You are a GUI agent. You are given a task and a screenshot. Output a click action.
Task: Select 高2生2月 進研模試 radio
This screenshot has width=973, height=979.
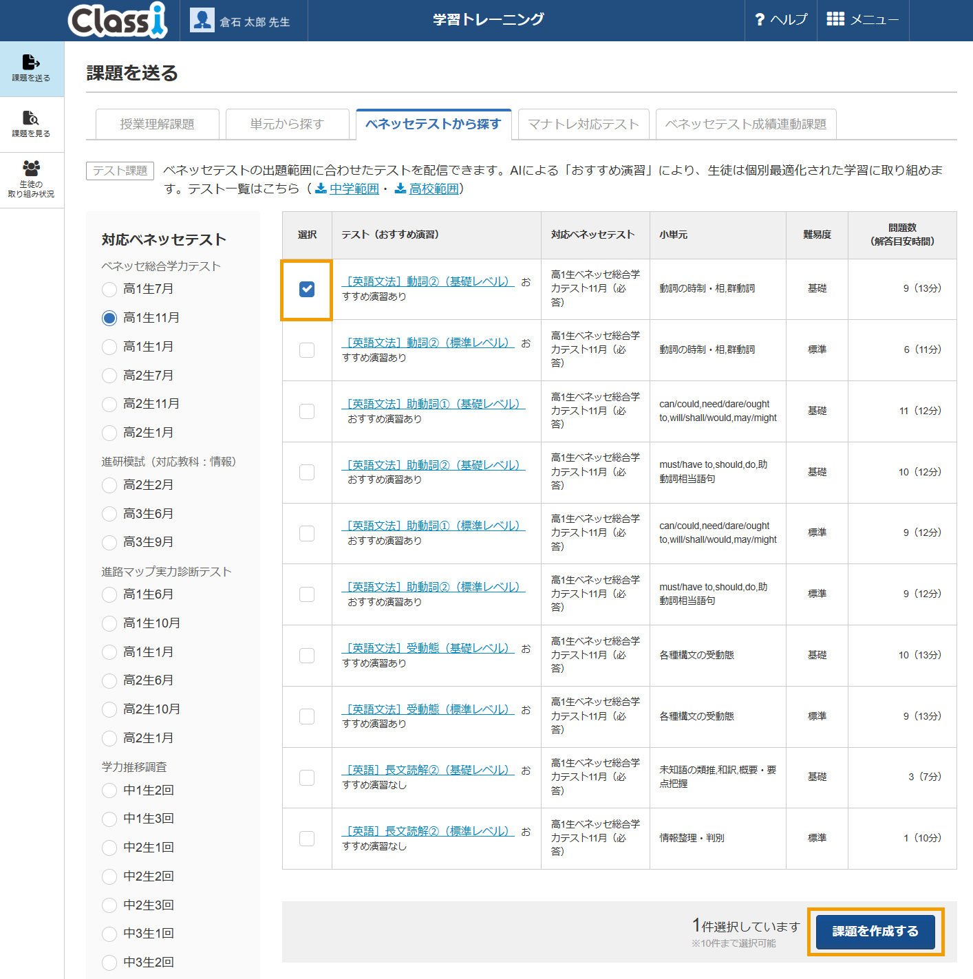point(109,486)
